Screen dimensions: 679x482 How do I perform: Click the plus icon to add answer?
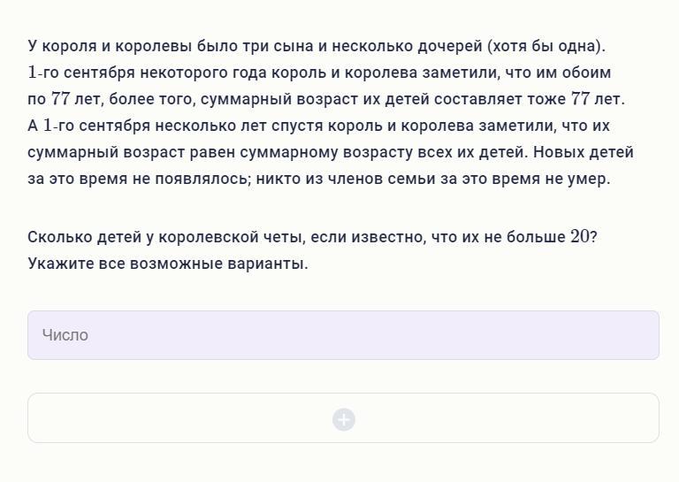coord(344,419)
